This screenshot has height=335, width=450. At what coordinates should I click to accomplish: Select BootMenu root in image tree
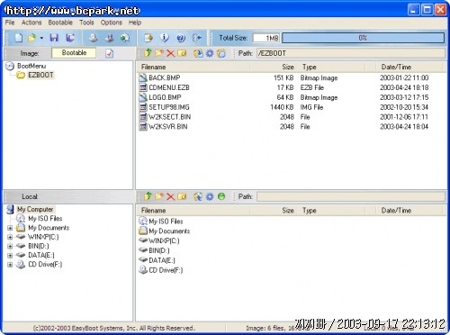(x=31, y=66)
